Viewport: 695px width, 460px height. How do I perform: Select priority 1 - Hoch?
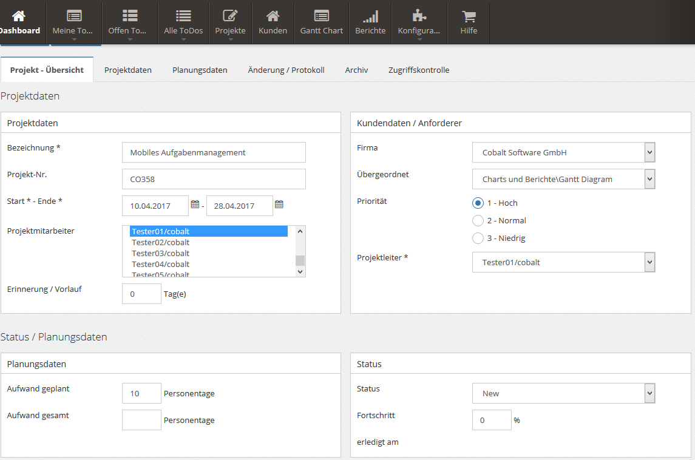coord(478,203)
